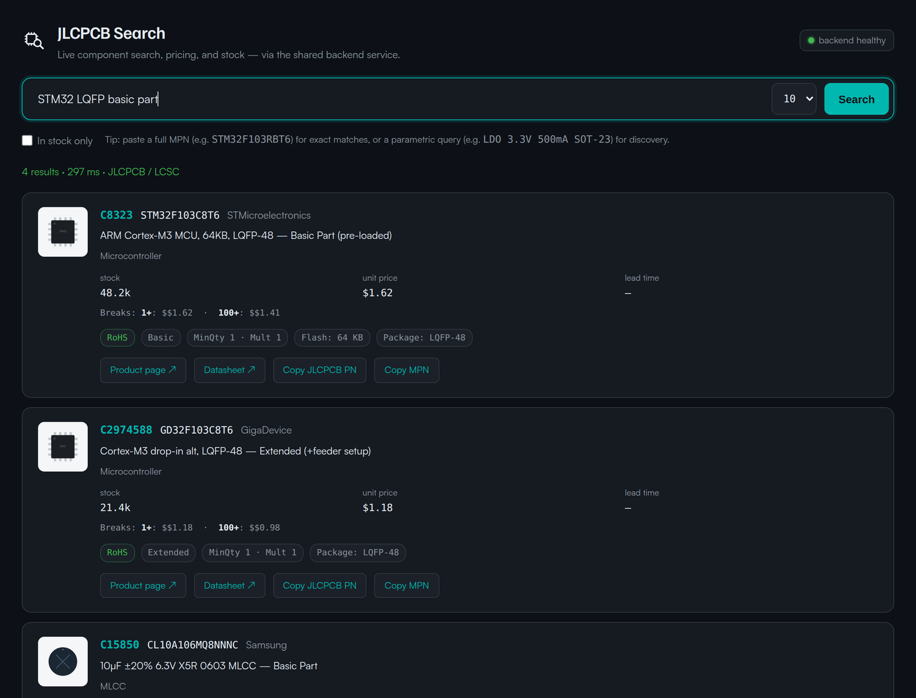The image size is (916, 698).
Task: Click the 4 results · 297 ms summary text
Action: [101, 172]
